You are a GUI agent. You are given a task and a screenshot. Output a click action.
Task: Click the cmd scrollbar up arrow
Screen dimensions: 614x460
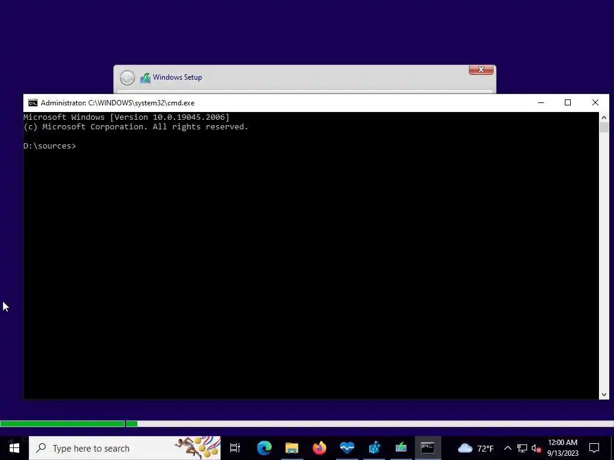coord(604,117)
